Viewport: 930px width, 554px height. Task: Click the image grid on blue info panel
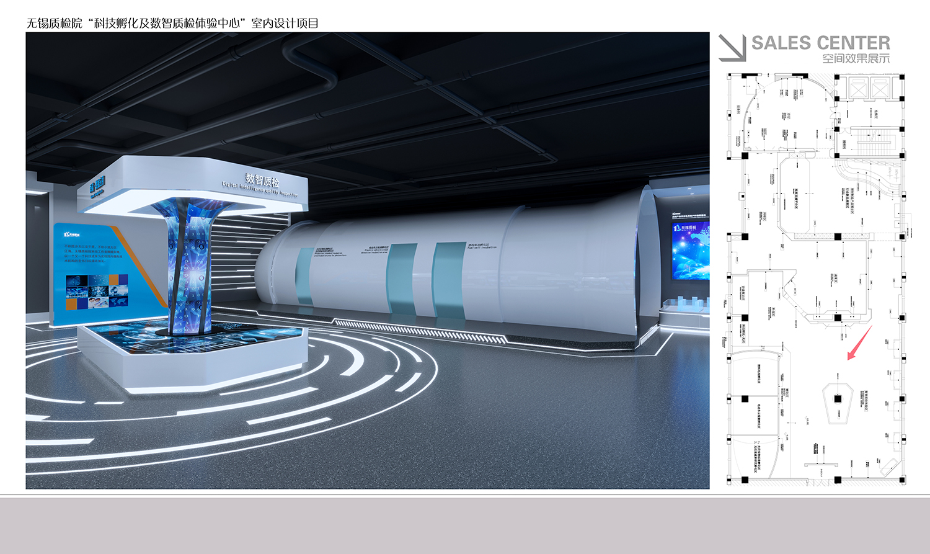coord(97,292)
